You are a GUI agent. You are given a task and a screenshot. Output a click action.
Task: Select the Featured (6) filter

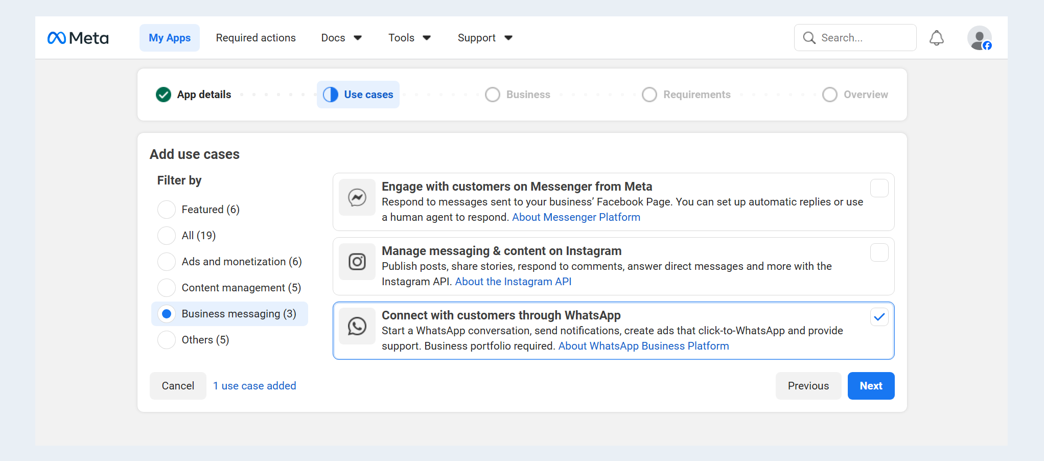pyautogui.click(x=167, y=210)
